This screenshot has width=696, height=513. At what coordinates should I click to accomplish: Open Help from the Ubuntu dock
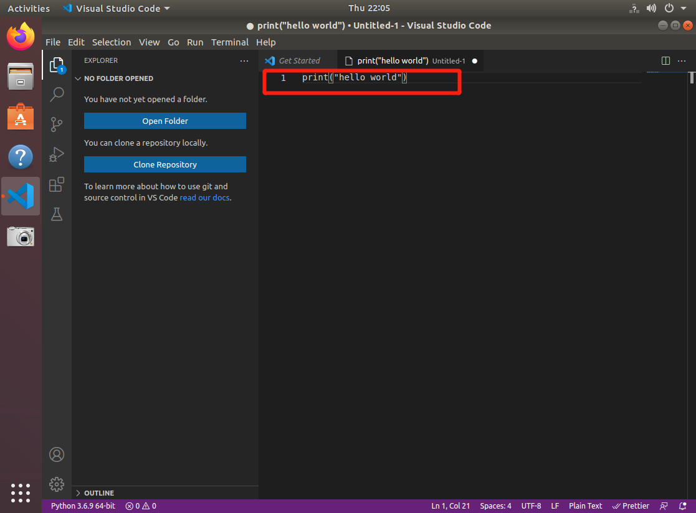(x=21, y=157)
